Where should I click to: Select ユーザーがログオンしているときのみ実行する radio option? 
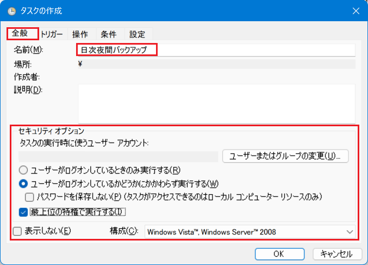pos(23,169)
